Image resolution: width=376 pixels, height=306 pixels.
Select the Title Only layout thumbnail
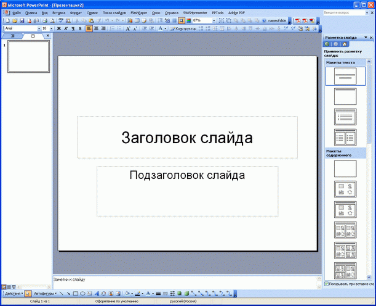pyautogui.click(x=345, y=96)
